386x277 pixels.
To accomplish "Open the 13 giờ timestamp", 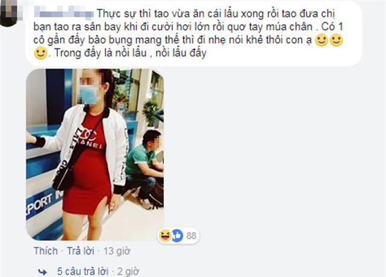I will [116, 251].
